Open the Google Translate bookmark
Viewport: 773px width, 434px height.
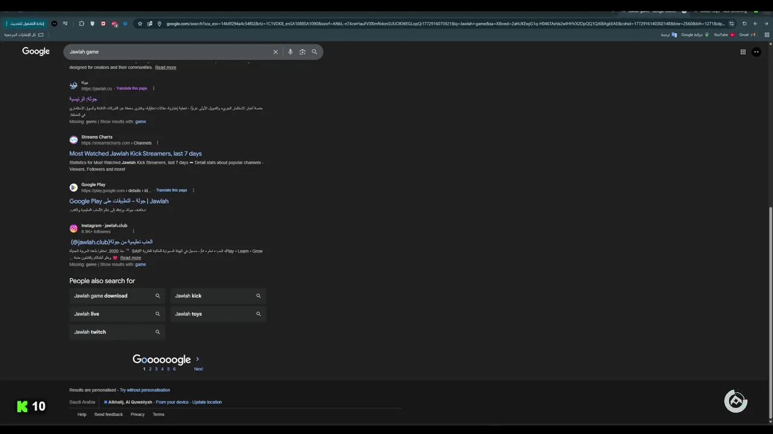coord(669,35)
